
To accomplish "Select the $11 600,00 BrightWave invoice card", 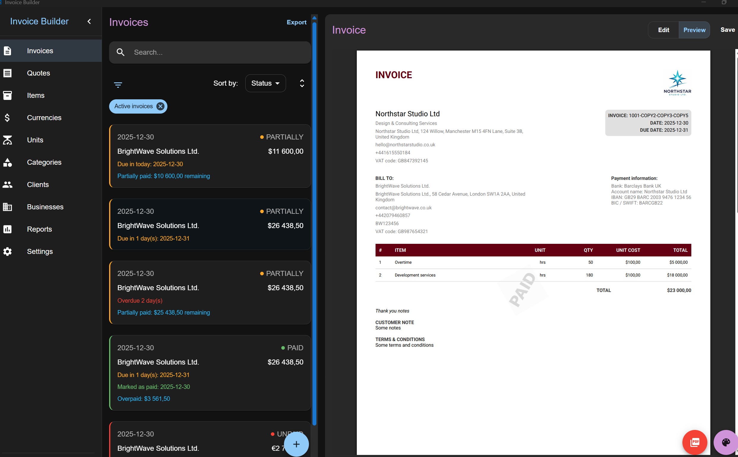I will click(210, 156).
